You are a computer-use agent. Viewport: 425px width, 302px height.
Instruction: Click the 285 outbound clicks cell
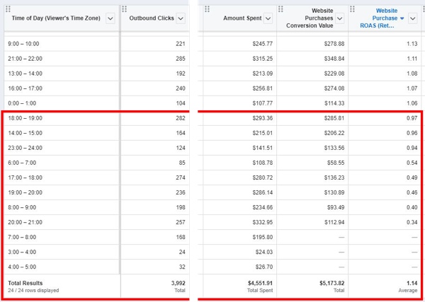pyautogui.click(x=181, y=59)
